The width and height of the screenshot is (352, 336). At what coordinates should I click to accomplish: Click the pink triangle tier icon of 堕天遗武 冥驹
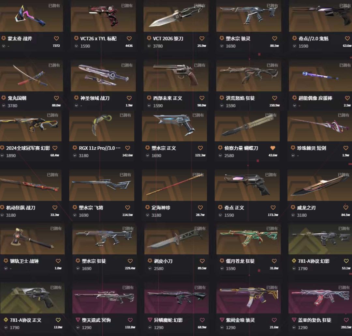coord(78,320)
